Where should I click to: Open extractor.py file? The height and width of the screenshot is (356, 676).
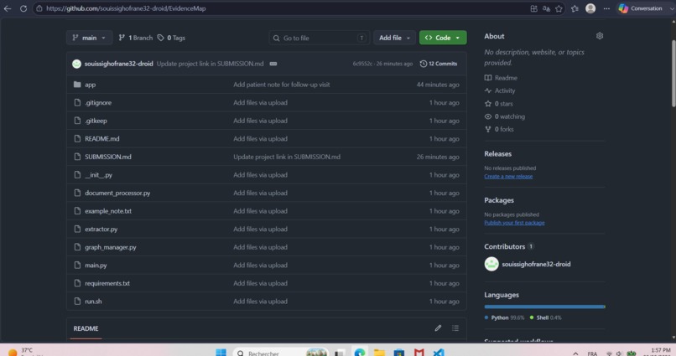point(101,230)
